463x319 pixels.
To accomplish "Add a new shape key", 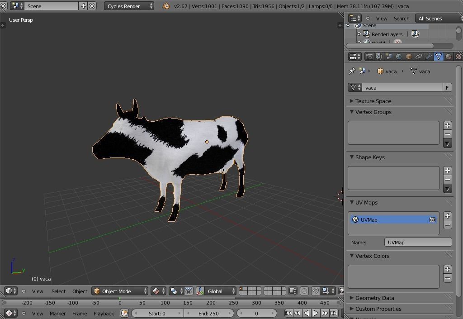I will pyautogui.click(x=448, y=171).
